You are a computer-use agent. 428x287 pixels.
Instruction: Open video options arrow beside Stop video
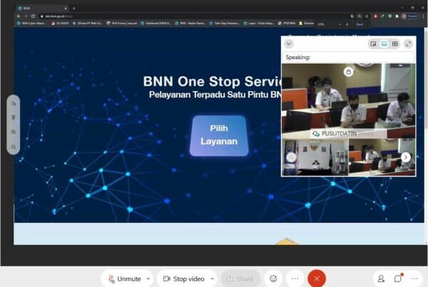(x=213, y=278)
